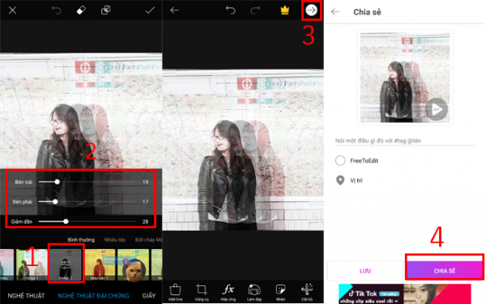This screenshot has width=486, height=304.
Task: Choose the Màu sắc 1 effect thumbnail
Action: tap(100, 264)
